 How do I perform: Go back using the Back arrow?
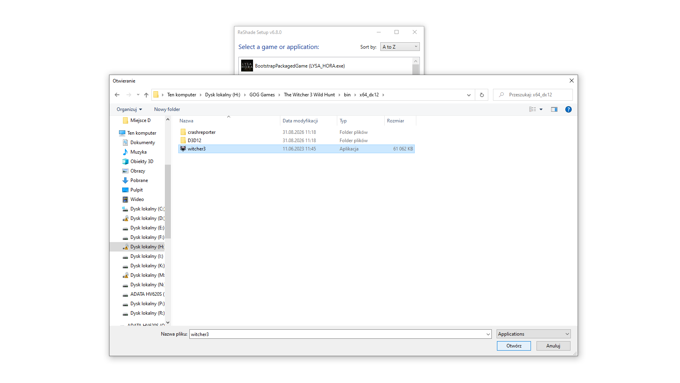click(x=117, y=95)
